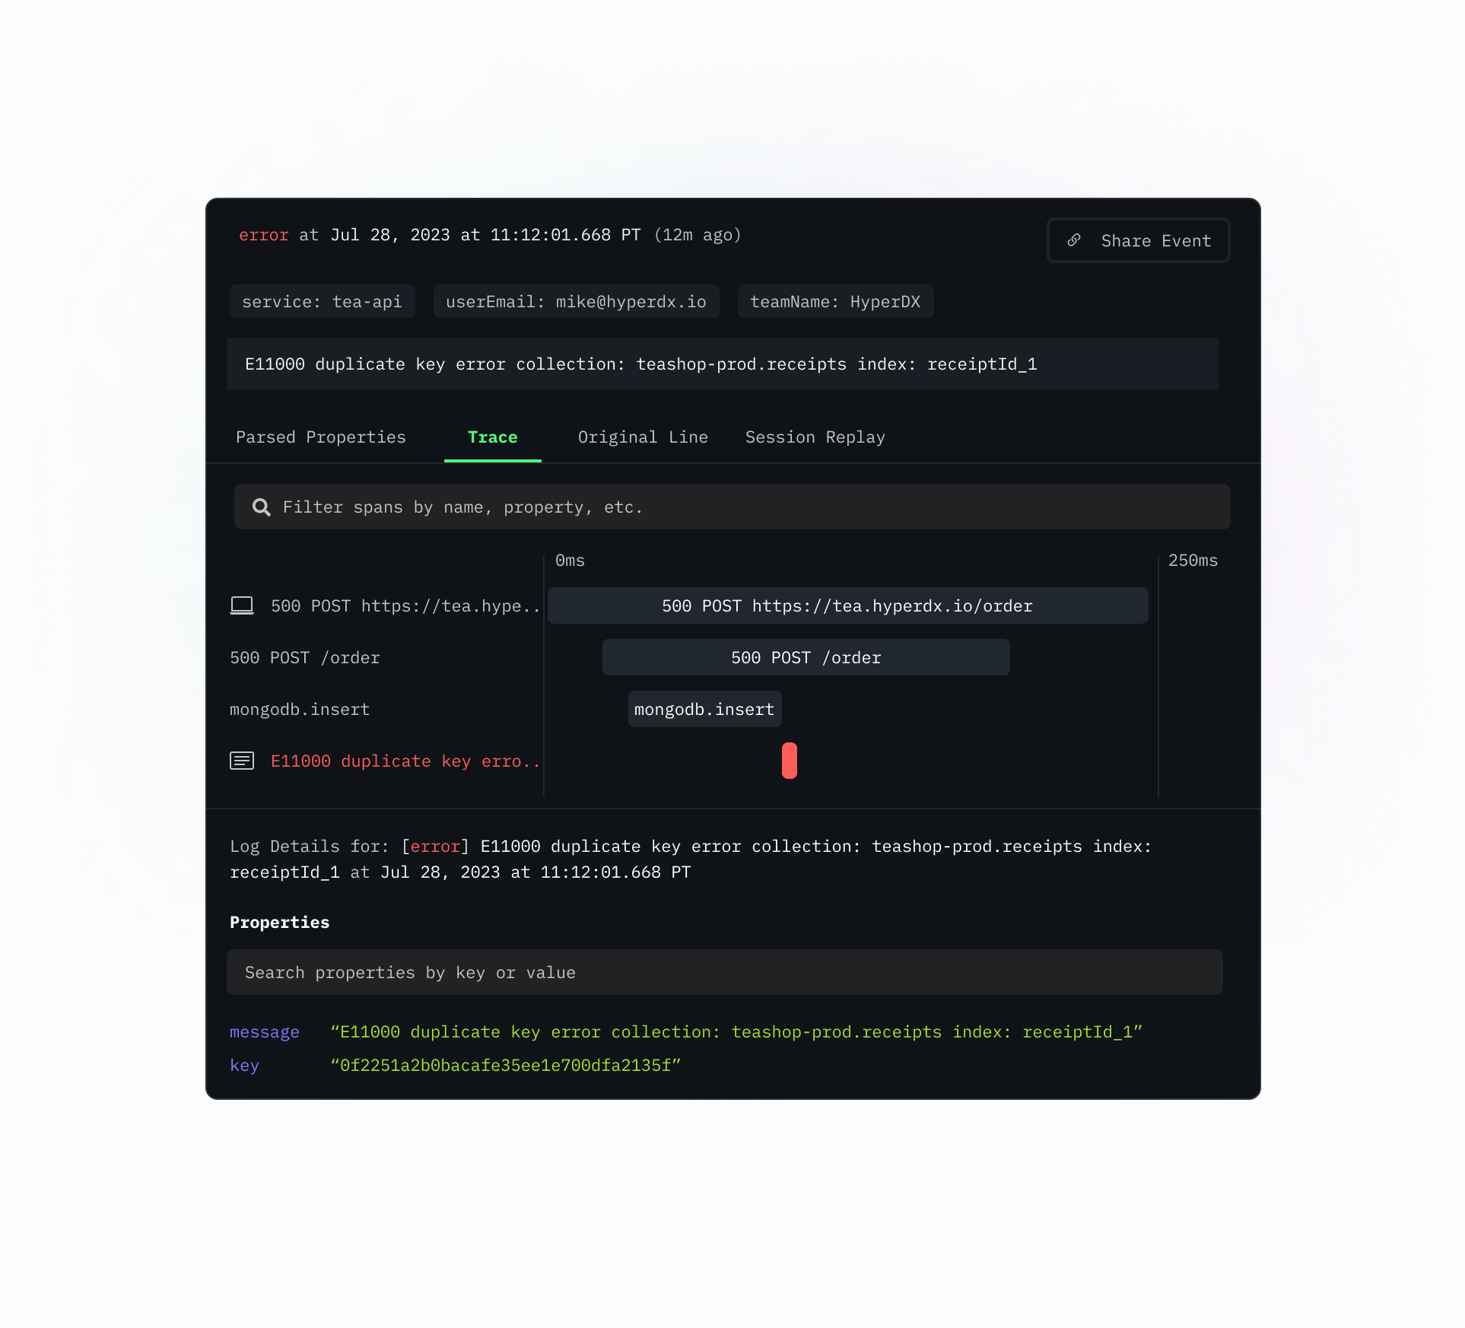Switch to the Parsed Properties tab
The image size is (1465, 1328).
320,437
